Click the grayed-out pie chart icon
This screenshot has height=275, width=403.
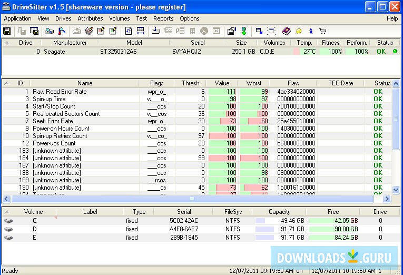point(204,31)
